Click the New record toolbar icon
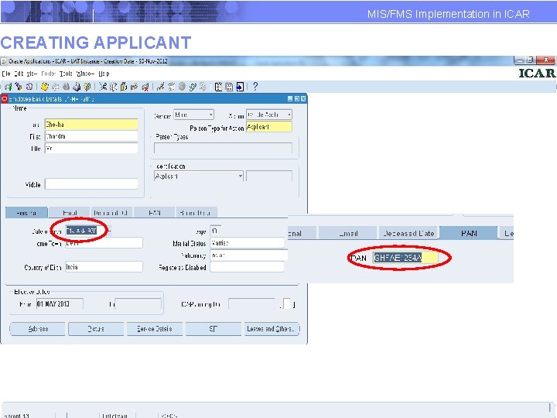 coord(8,87)
